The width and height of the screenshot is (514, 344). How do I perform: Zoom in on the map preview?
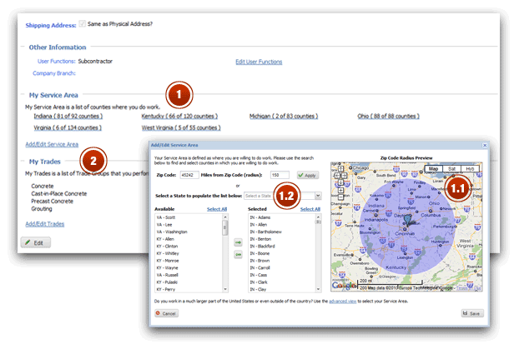340,190
